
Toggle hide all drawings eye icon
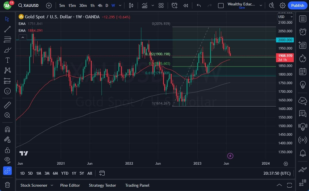click(x=7, y=160)
